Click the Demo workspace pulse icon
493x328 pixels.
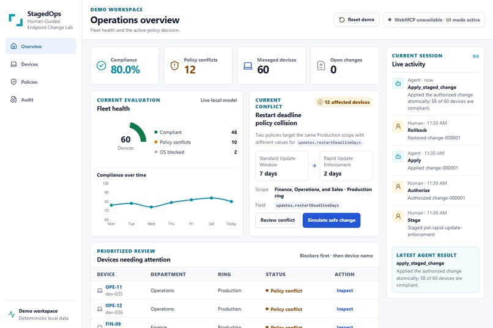tap(12, 314)
